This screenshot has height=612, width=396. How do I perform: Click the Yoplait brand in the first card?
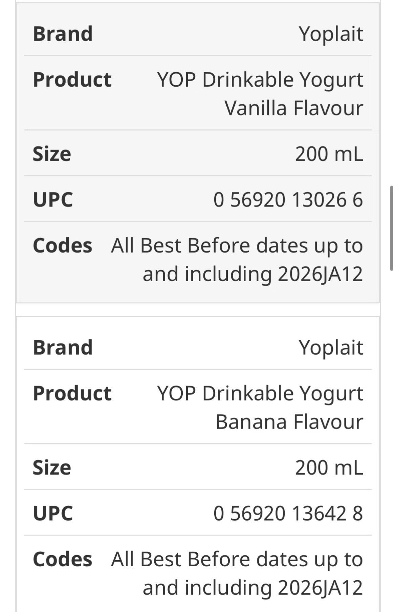[x=331, y=34]
